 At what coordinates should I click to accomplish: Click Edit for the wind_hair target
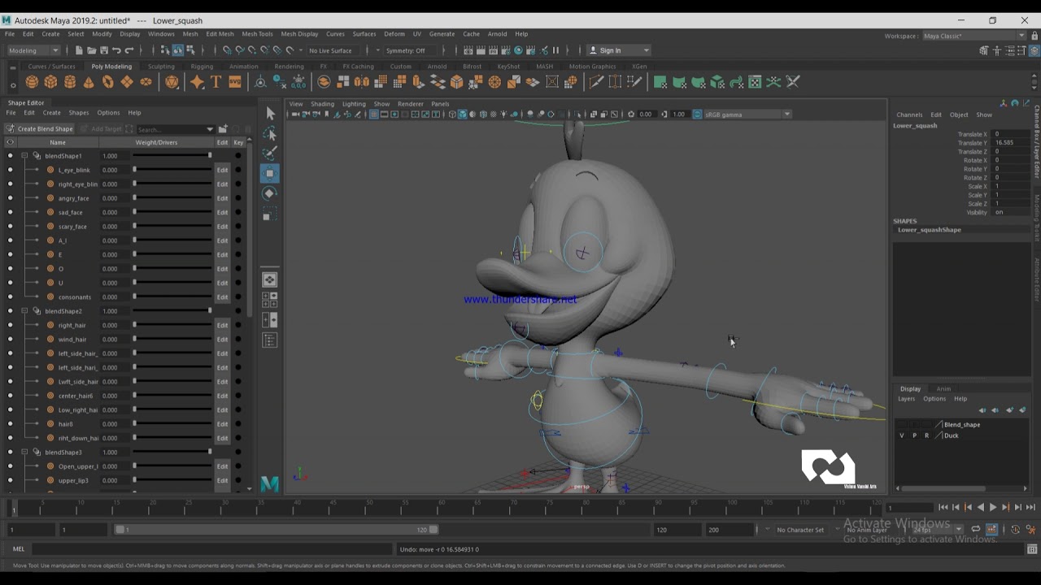click(x=222, y=339)
